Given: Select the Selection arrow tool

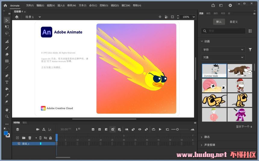Looking at the screenshot, I should click(x=7, y=20).
